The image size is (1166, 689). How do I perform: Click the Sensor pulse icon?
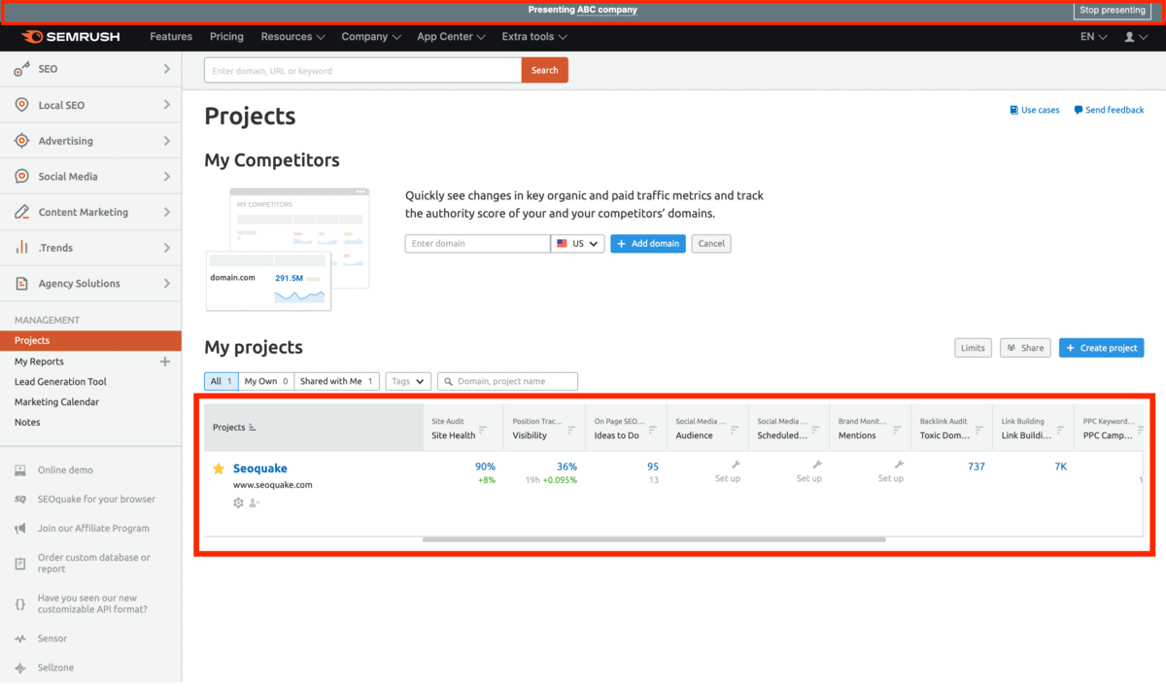click(20, 638)
